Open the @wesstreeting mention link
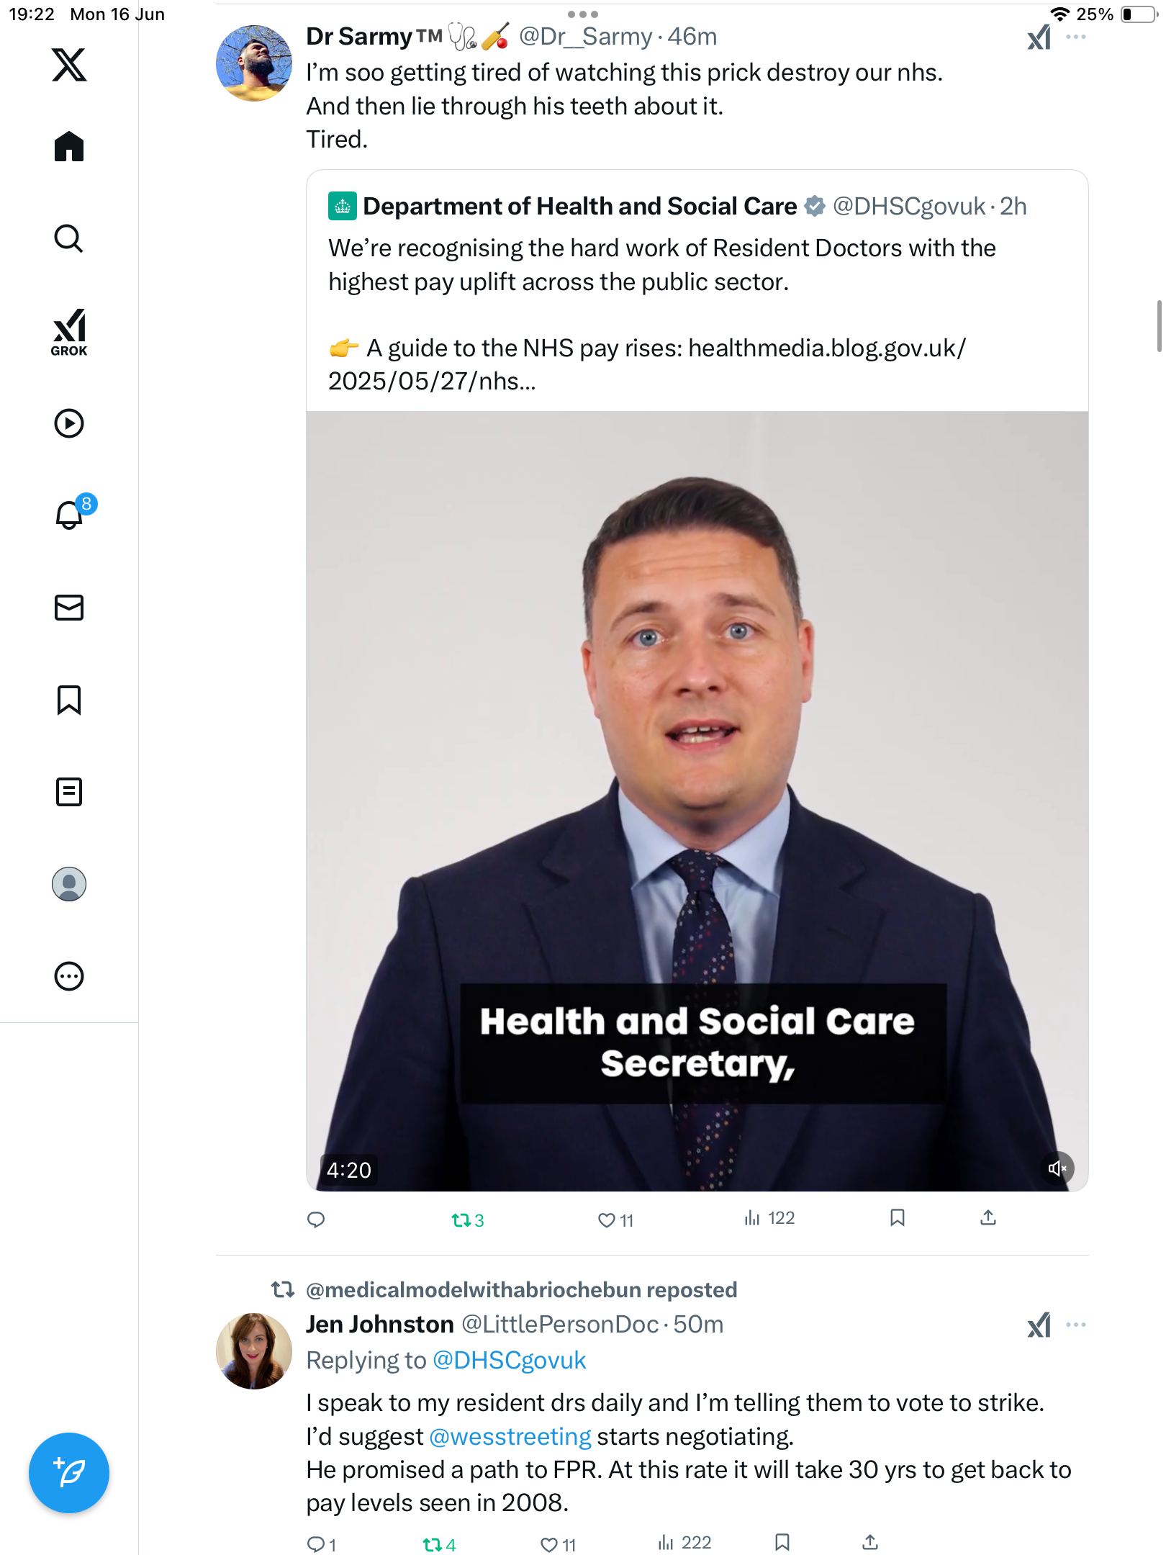This screenshot has height=1555, width=1166. click(510, 1436)
